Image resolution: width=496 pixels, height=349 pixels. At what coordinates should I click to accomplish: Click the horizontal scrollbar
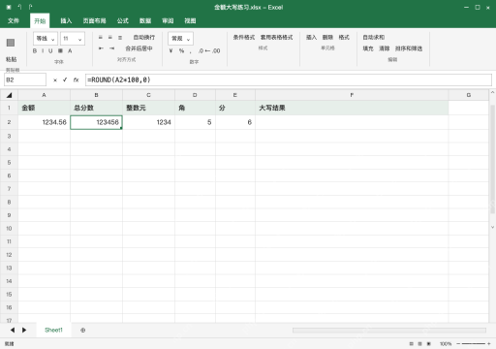(x=389, y=331)
